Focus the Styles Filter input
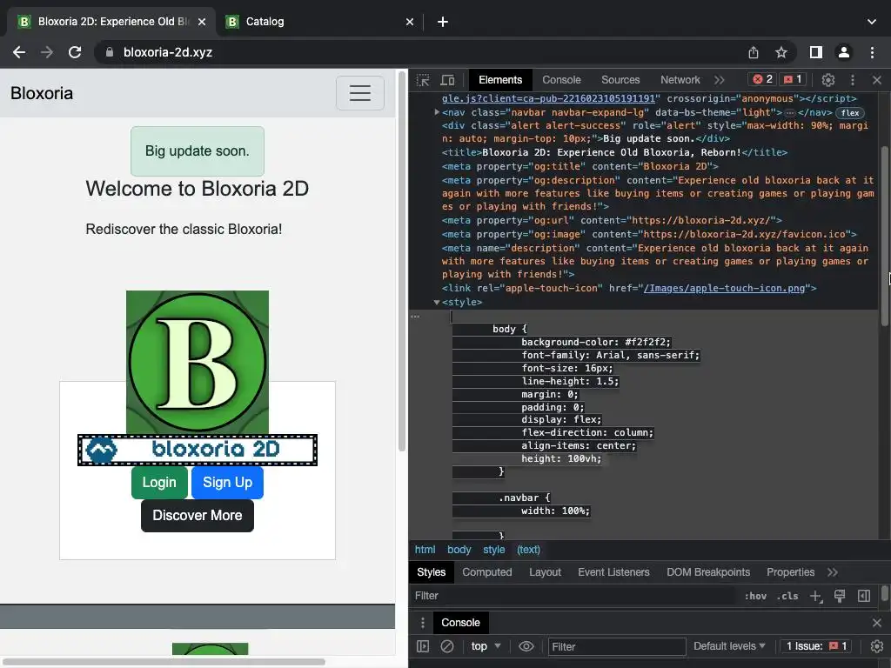Image resolution: width=891 pixels, height=668 pixels. tap(574, 596)
